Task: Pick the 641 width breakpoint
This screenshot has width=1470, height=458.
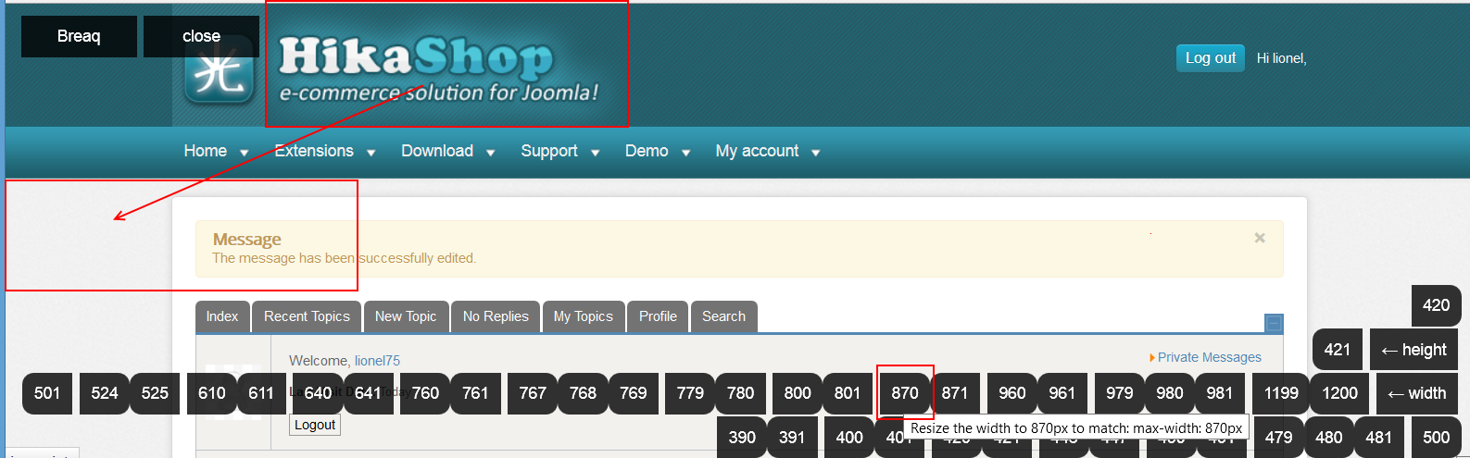Action: pos(369,393)
